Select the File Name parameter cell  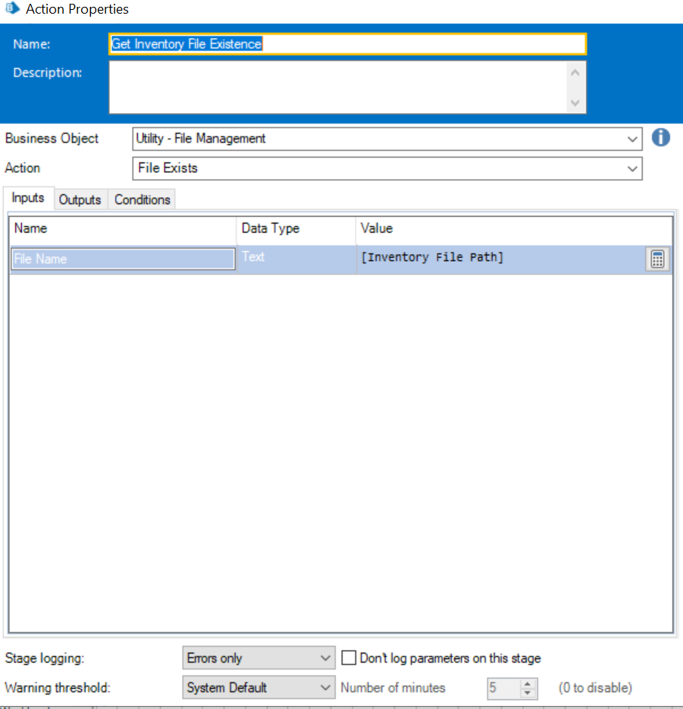tap(123, 259)
